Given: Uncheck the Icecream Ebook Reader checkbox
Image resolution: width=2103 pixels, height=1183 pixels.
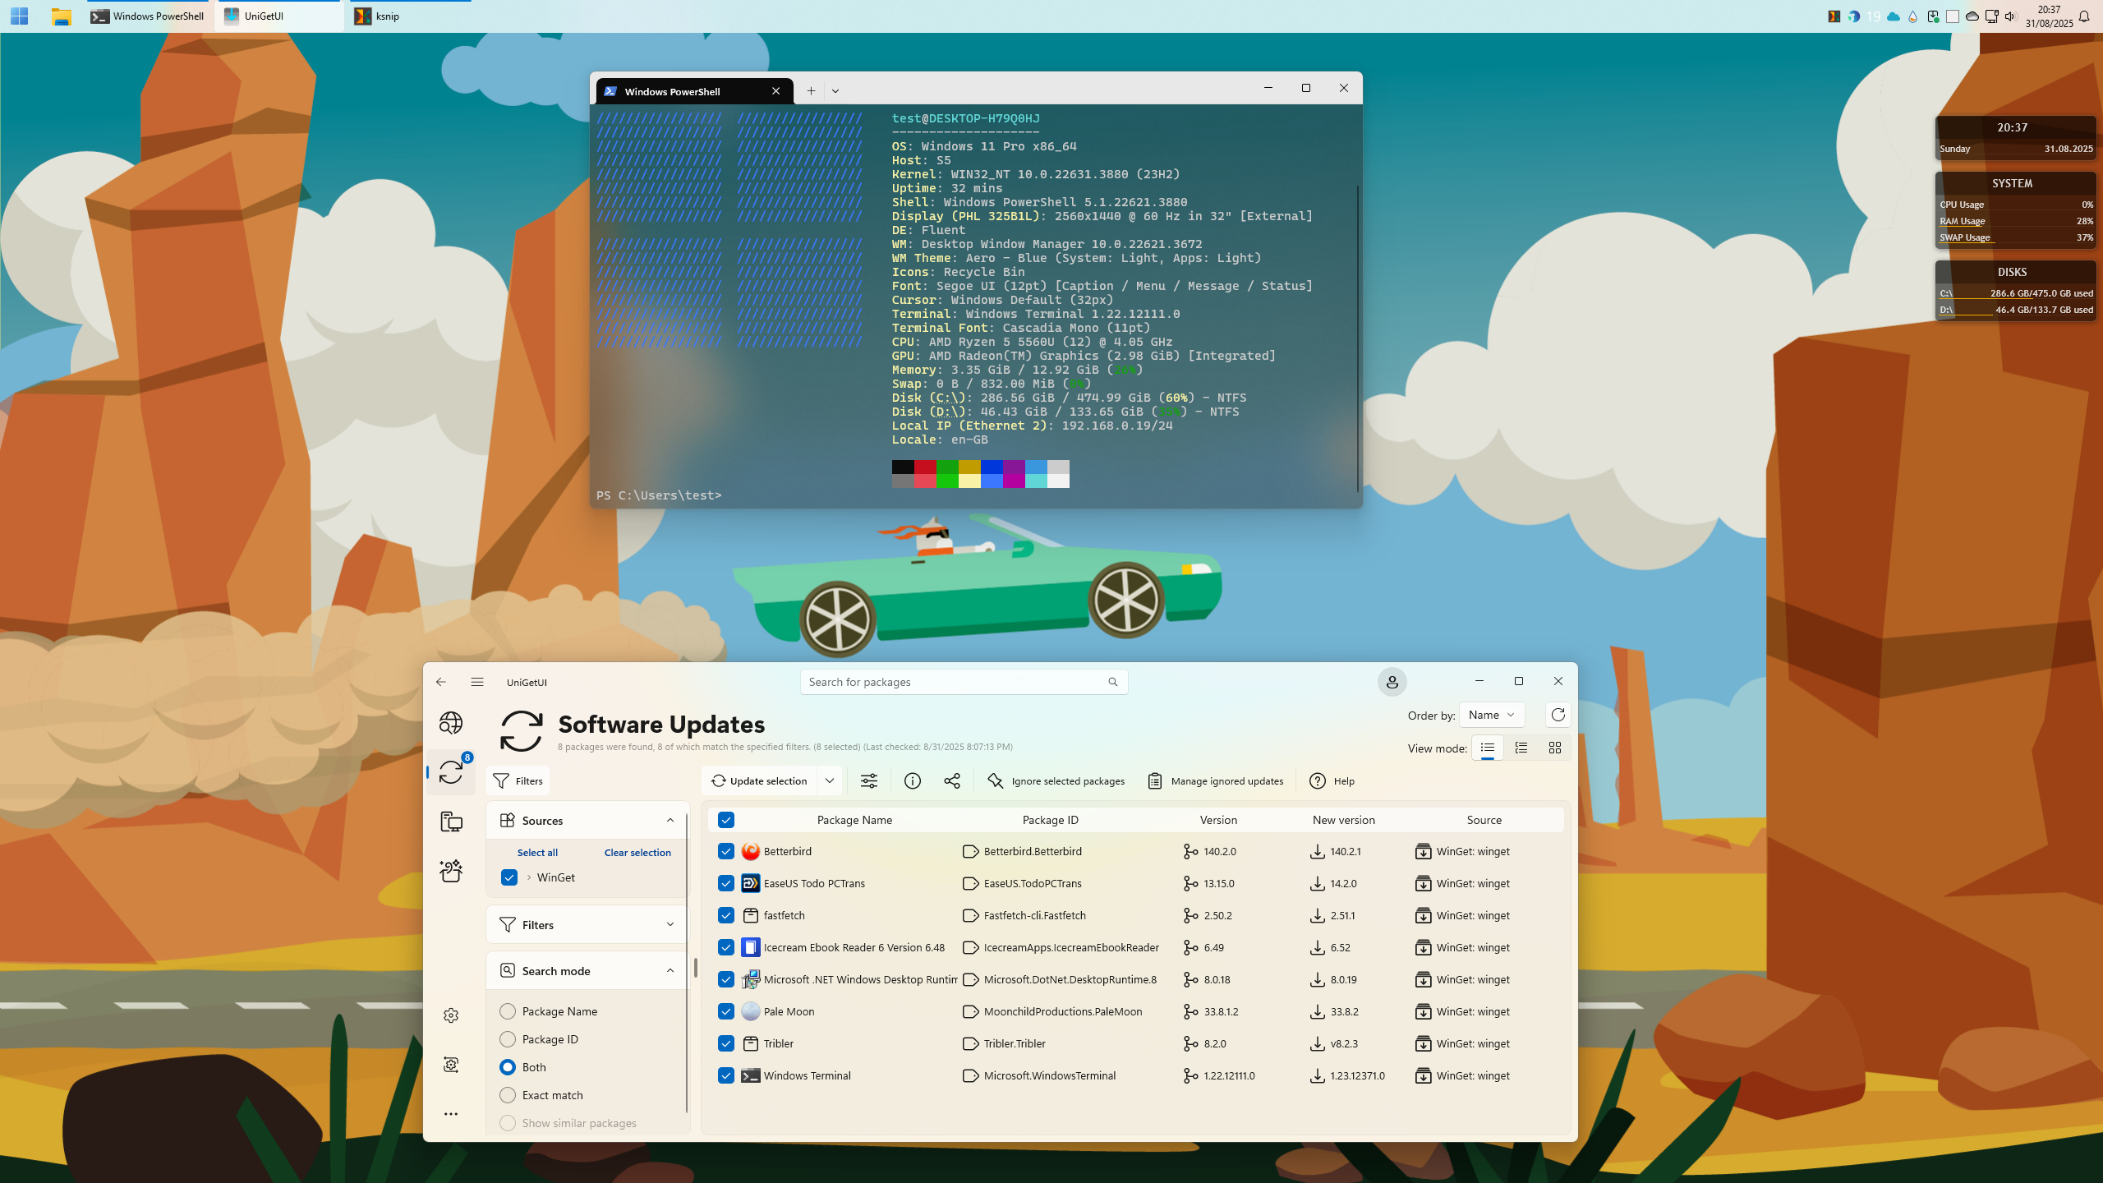Looking at the screenshot, I should (726, 947).
